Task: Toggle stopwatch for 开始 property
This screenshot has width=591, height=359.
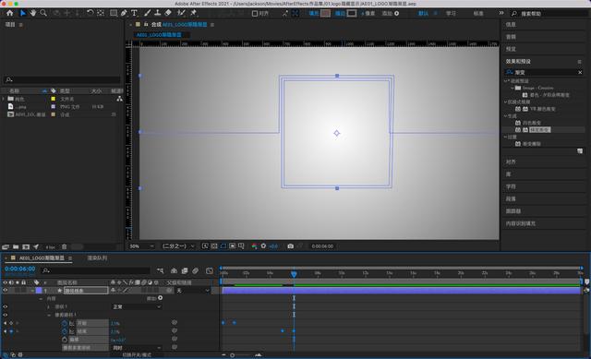Action: [x=64, y=323]
